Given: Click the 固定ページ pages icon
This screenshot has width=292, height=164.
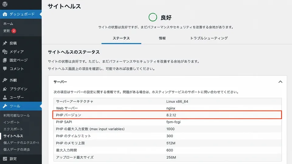Looking at the screenshot, I should coord(5,60).
